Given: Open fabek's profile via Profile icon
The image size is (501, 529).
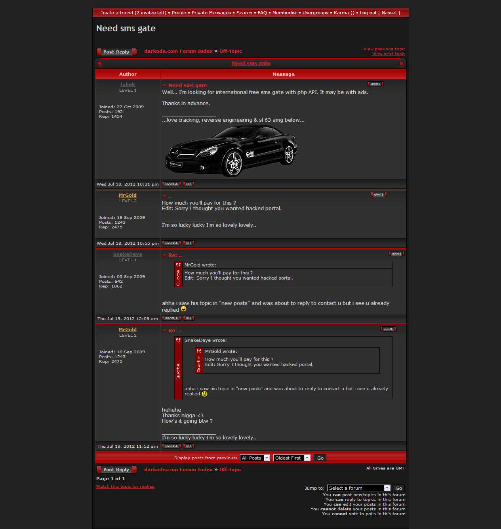Looking at the screenshot, I should tap(171, 184).
